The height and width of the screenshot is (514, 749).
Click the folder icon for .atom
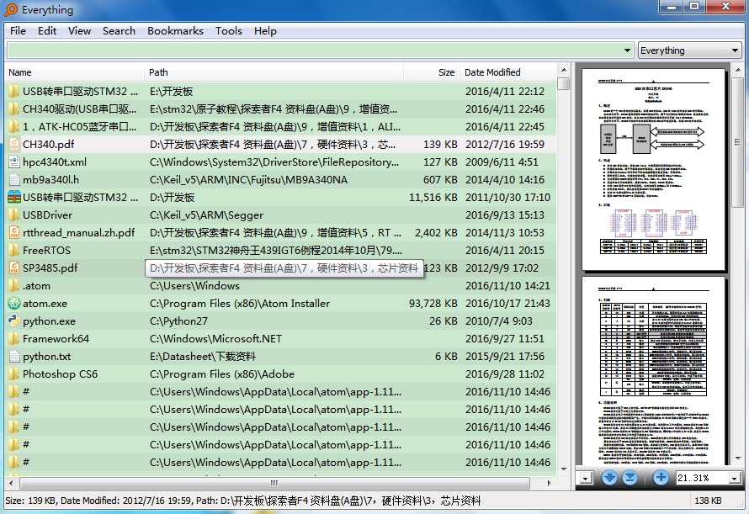pos(14,286)
